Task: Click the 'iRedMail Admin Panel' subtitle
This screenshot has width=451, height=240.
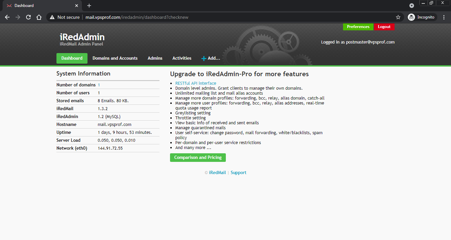Action: (x=81, y=44)
